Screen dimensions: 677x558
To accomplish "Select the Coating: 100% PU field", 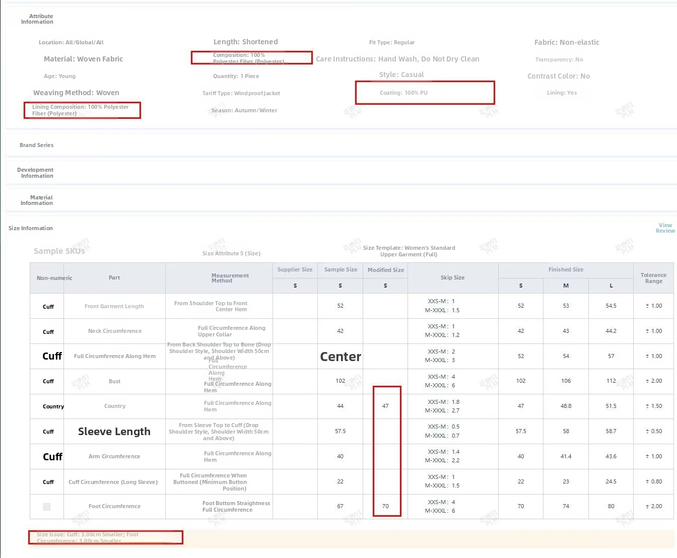I will pos(403,93).
